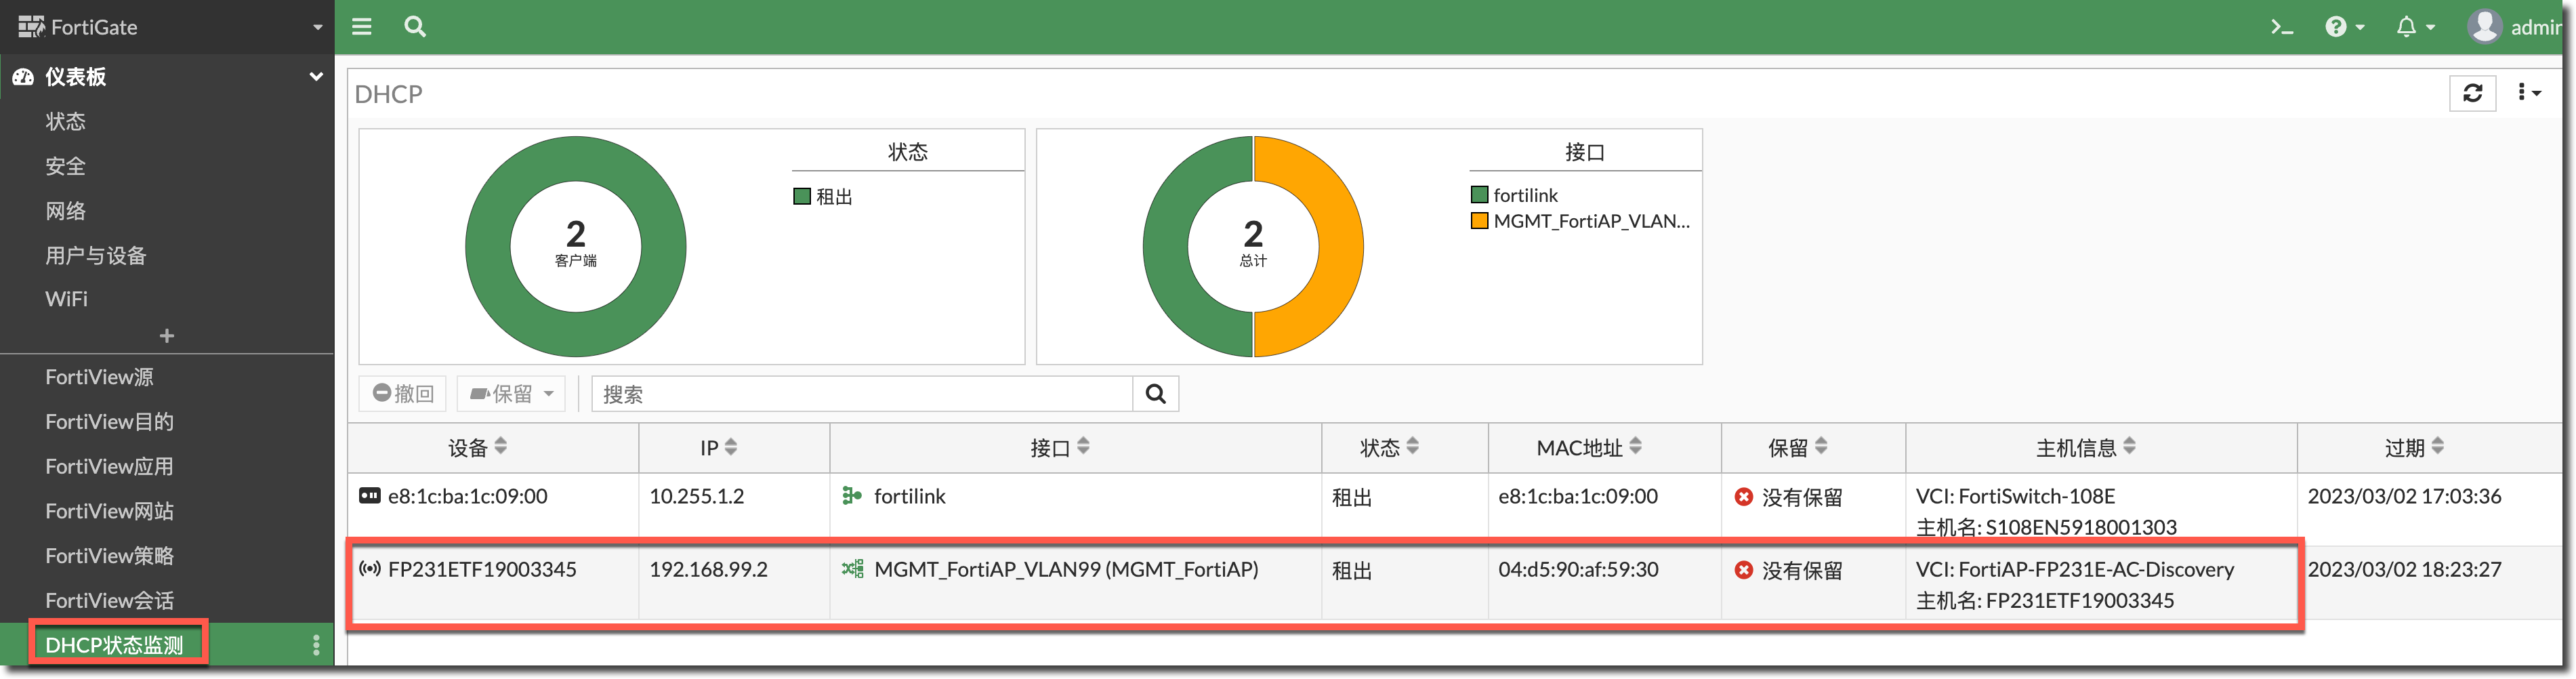Add a new dashboard with plus icon

coord(167,336)
